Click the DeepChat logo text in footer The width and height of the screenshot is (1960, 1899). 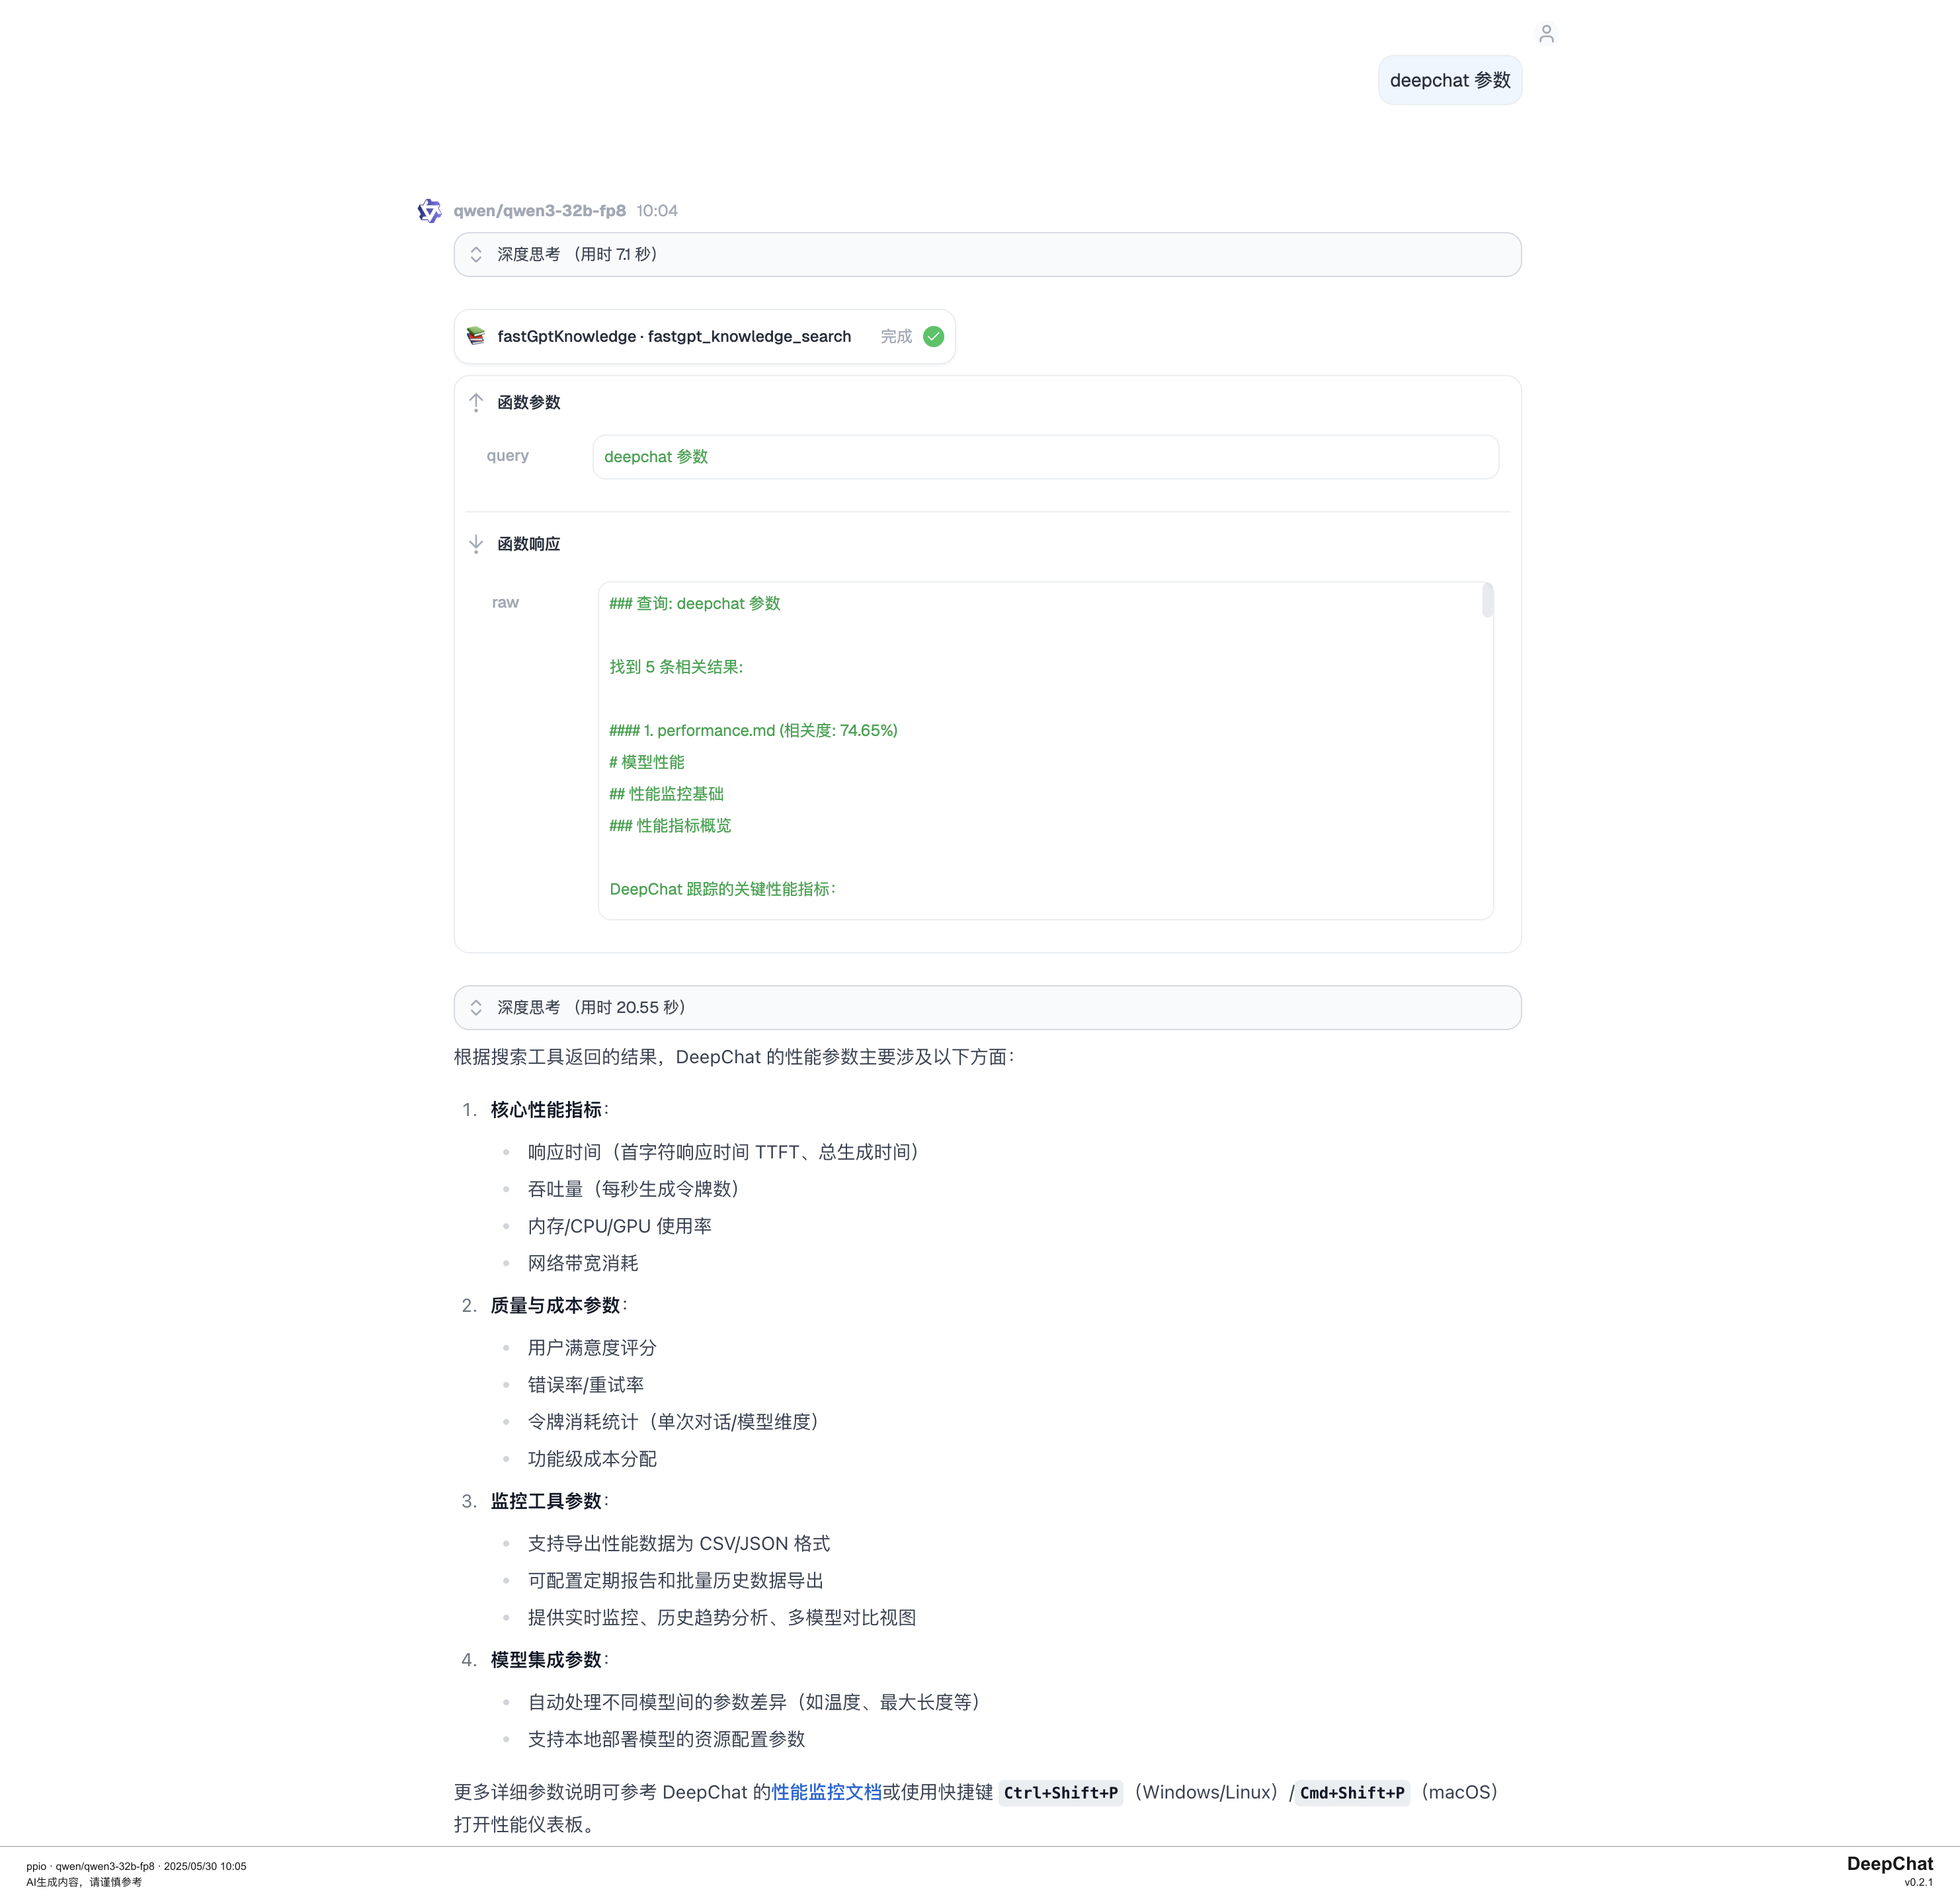click(1889, 1863)
